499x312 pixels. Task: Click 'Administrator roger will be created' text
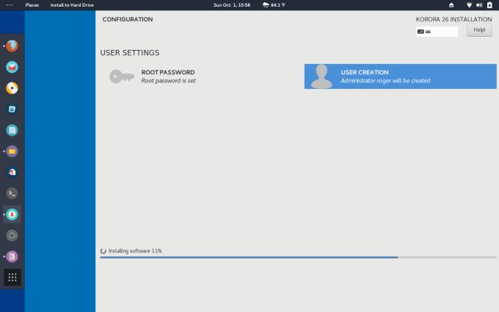coord(385,81)
